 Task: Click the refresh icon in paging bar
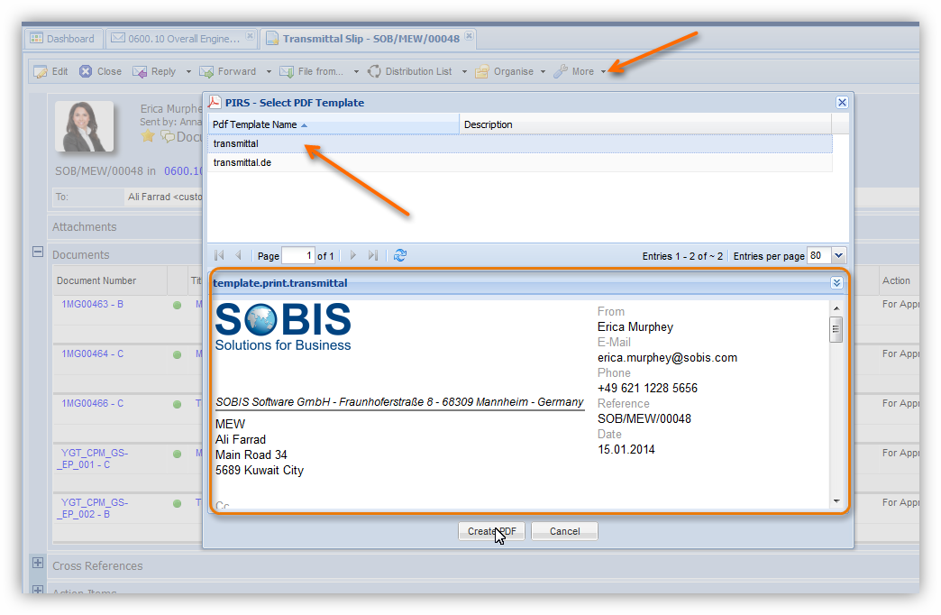(x=400, y=256)
